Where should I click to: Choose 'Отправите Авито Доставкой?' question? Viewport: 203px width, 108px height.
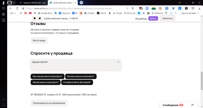(77, 82)
